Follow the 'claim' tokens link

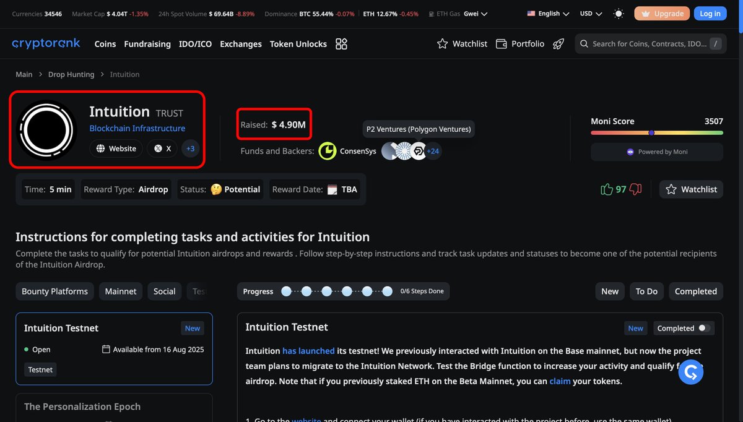point(560,381)
